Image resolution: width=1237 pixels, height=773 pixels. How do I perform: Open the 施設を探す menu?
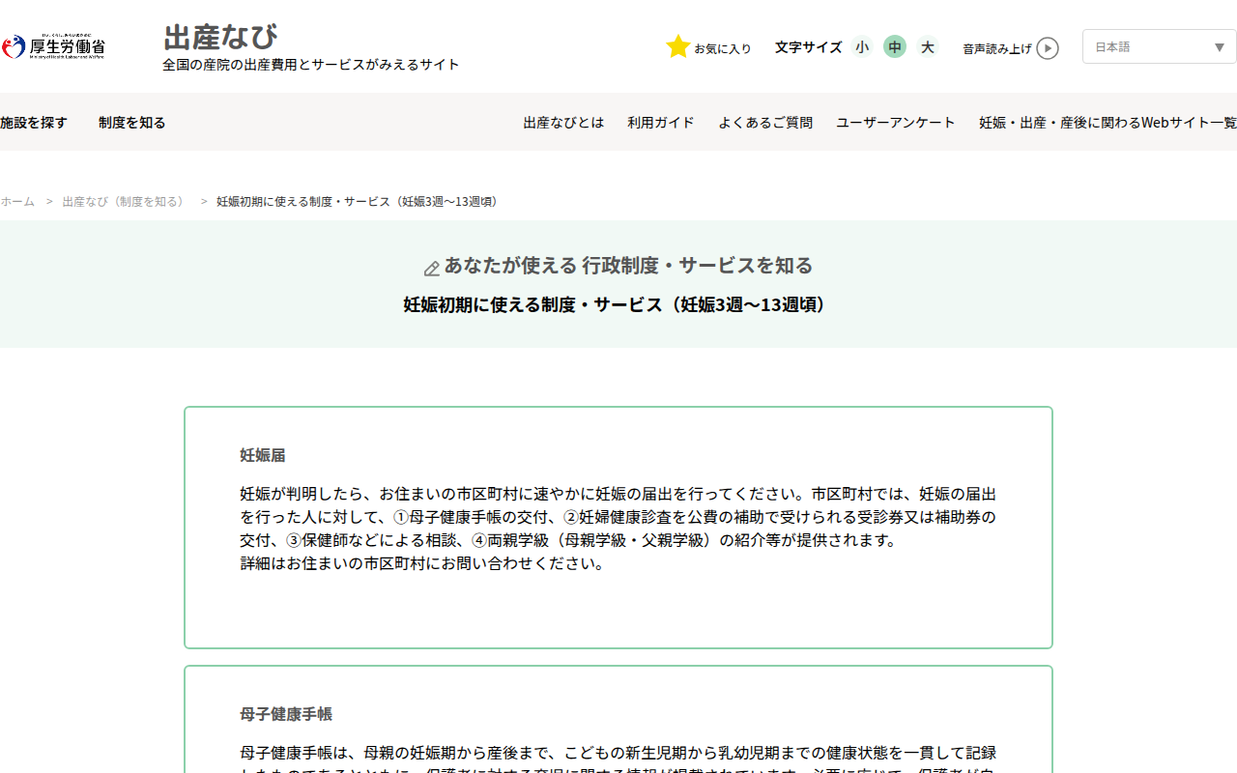(34, 123)
